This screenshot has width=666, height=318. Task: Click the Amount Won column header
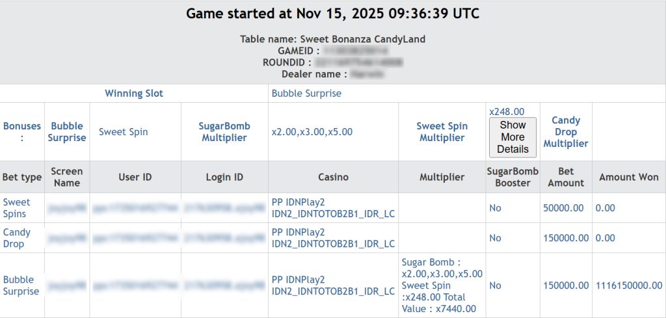[628, 177]
